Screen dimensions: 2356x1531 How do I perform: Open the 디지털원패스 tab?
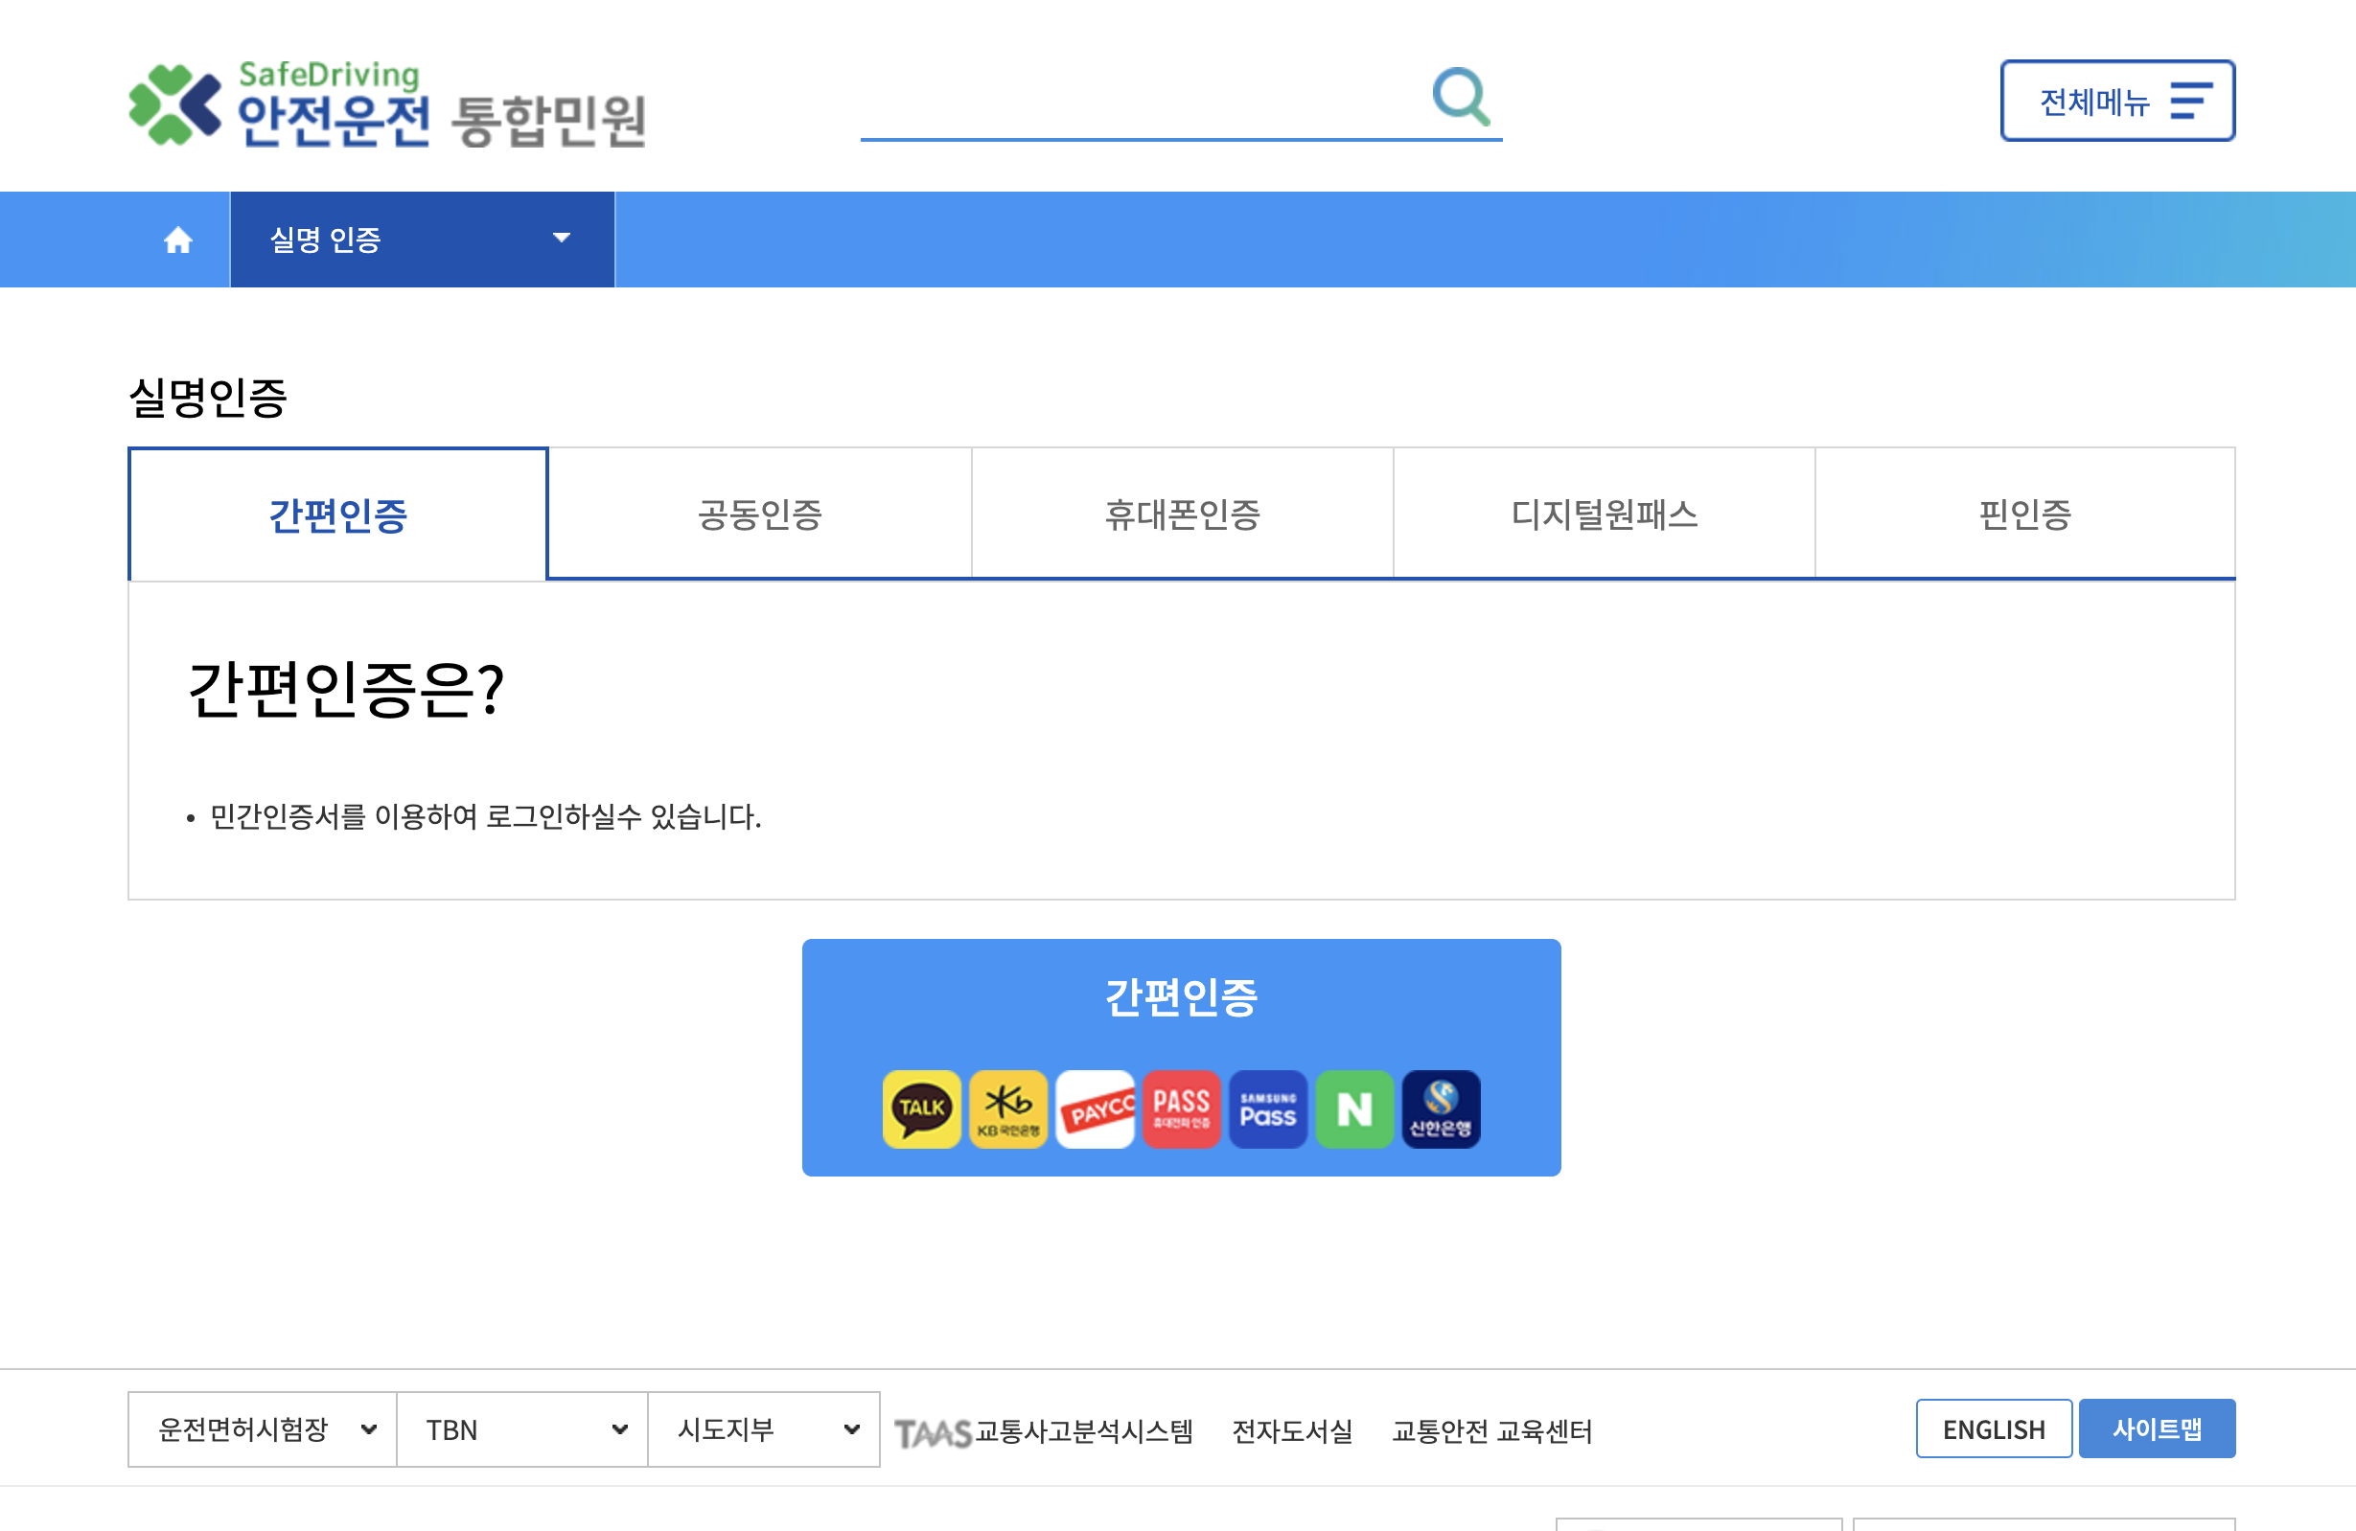click(x=1604, y=514)
